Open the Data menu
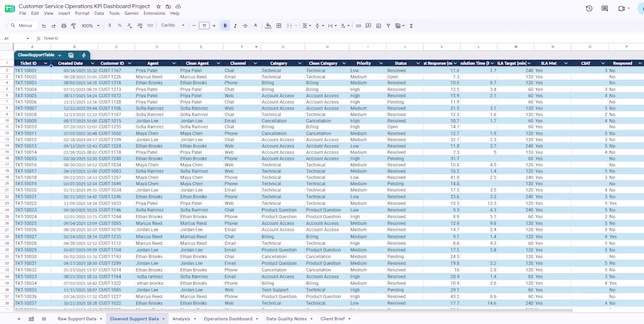 pyautogui.click(x=99, y=13)
